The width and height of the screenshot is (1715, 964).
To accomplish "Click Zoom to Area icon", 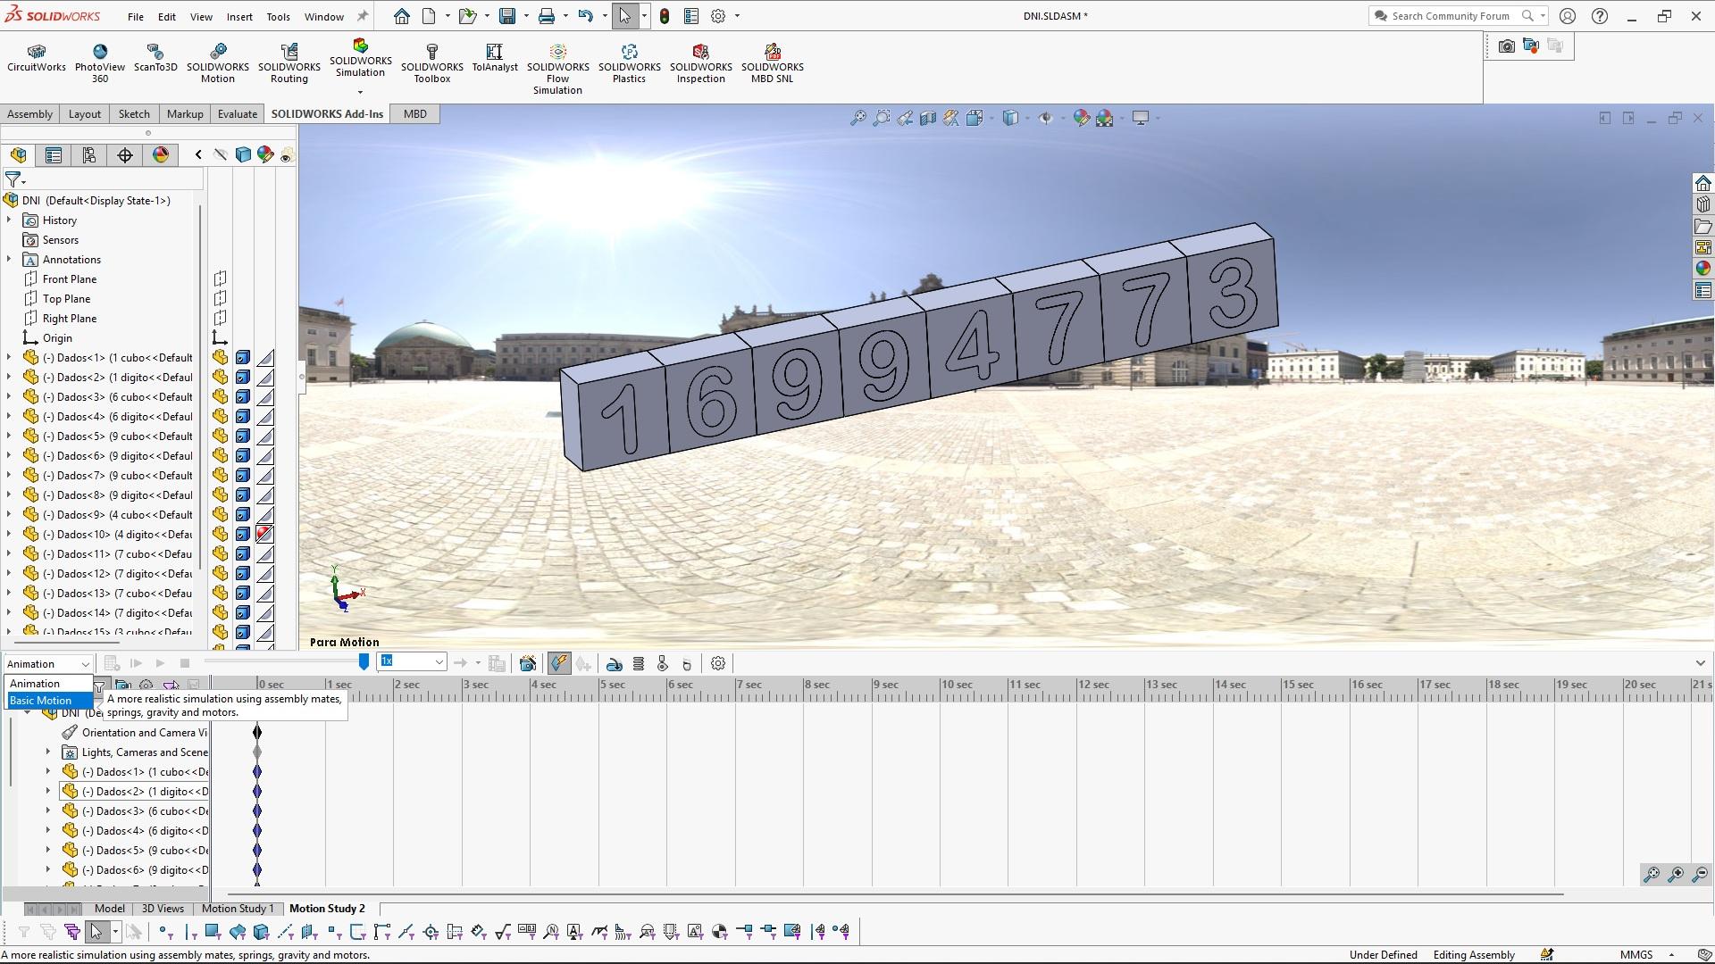I will pos(882,118).
